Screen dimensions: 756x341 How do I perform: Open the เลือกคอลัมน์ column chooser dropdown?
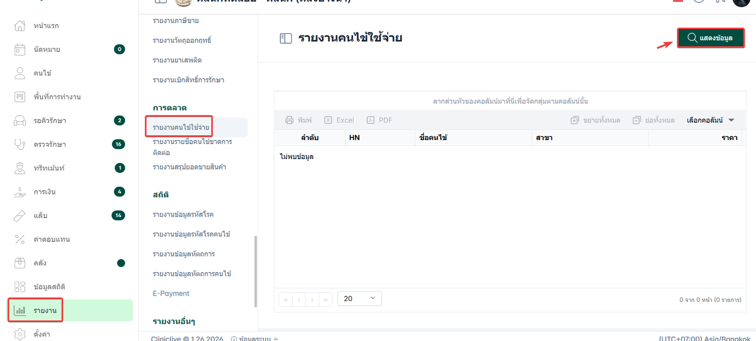point(711,120)
